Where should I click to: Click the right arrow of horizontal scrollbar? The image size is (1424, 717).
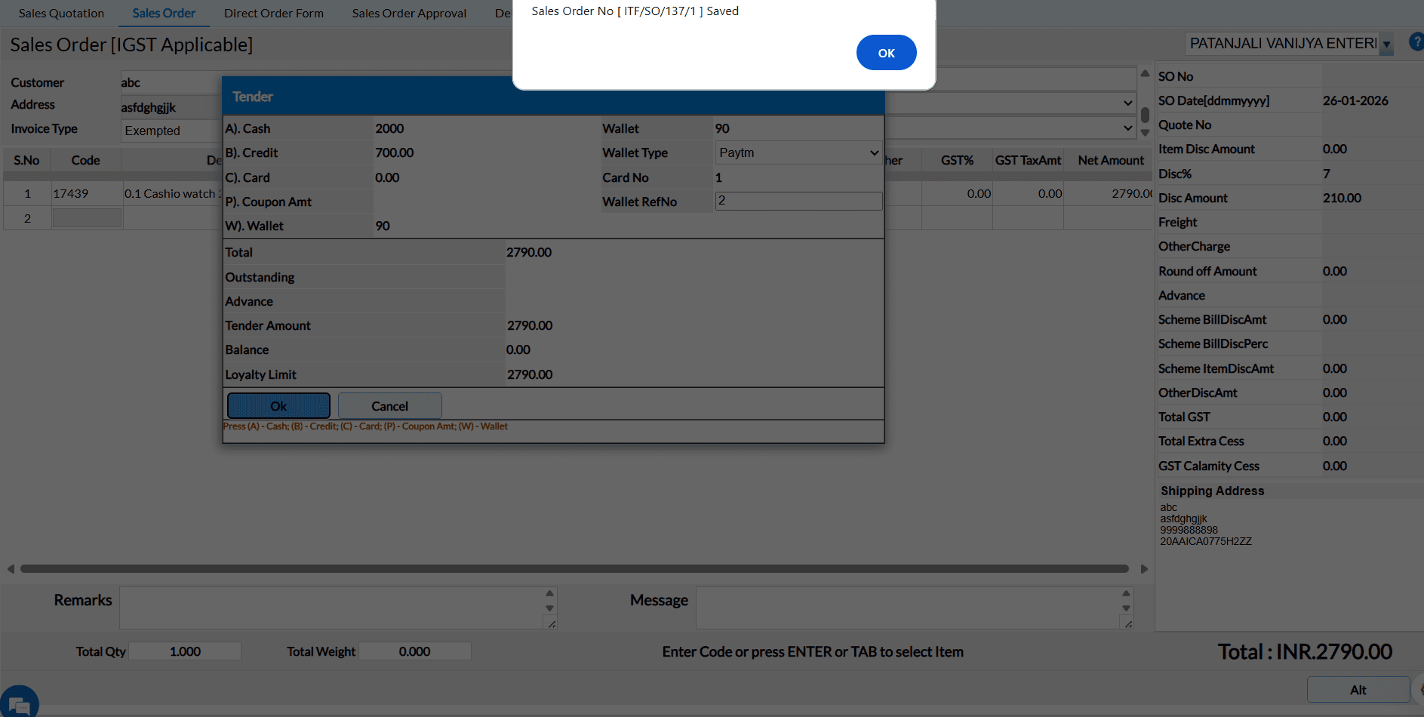point(1144,568)
